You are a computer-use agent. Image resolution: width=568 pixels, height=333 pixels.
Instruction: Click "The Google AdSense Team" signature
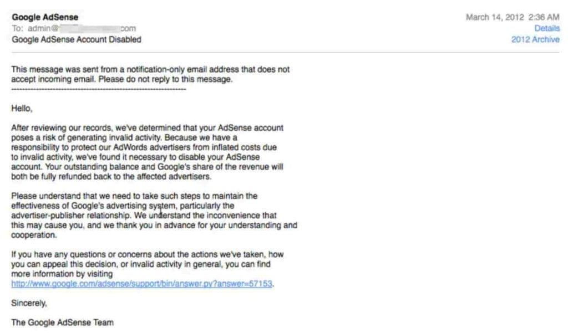[63, 322]
